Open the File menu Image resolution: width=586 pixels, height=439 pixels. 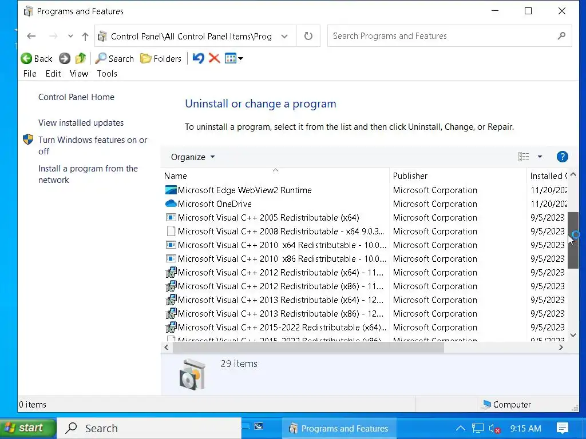pyautogui.click(x=30, y=74)
